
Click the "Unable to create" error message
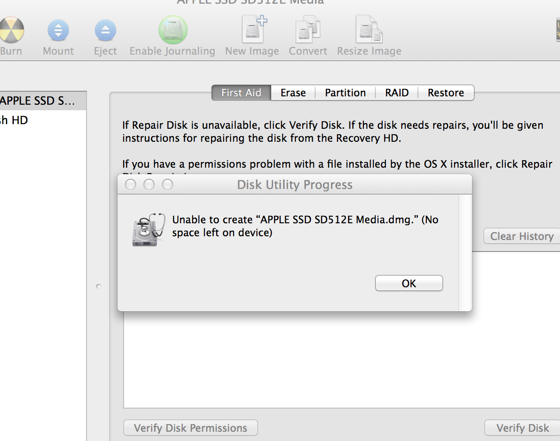[x=305, y=226]
